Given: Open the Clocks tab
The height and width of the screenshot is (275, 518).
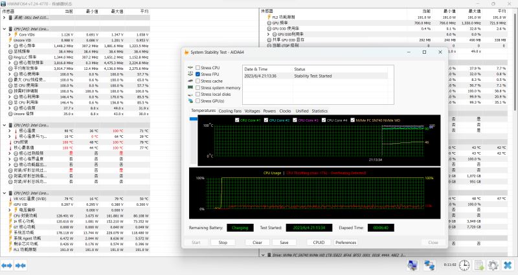Looking at the screenshot, I should point(285,111).
